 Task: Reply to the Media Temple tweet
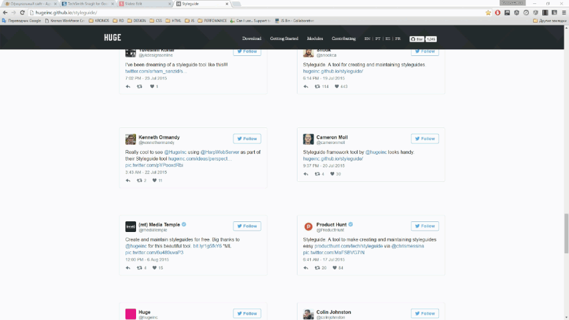pos(127,268)
